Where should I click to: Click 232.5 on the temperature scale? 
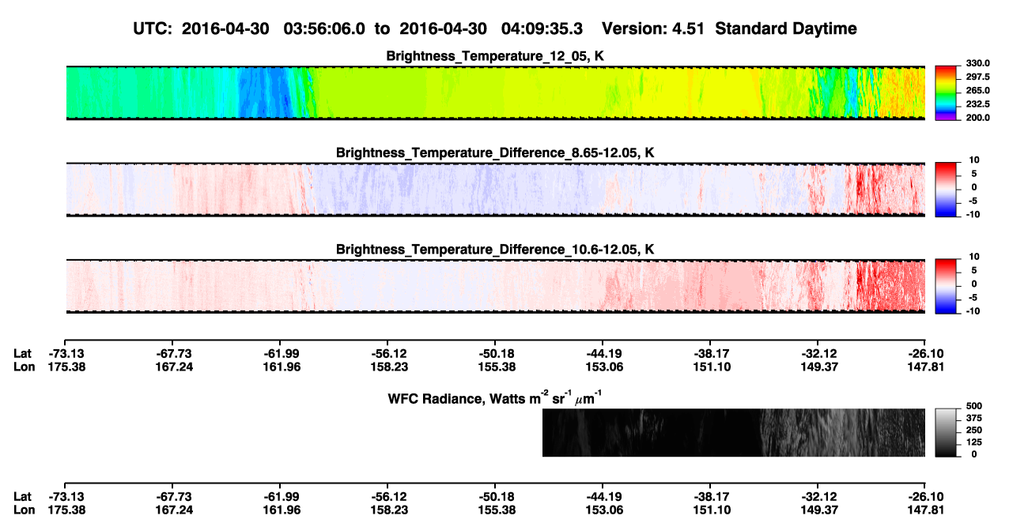977,104
